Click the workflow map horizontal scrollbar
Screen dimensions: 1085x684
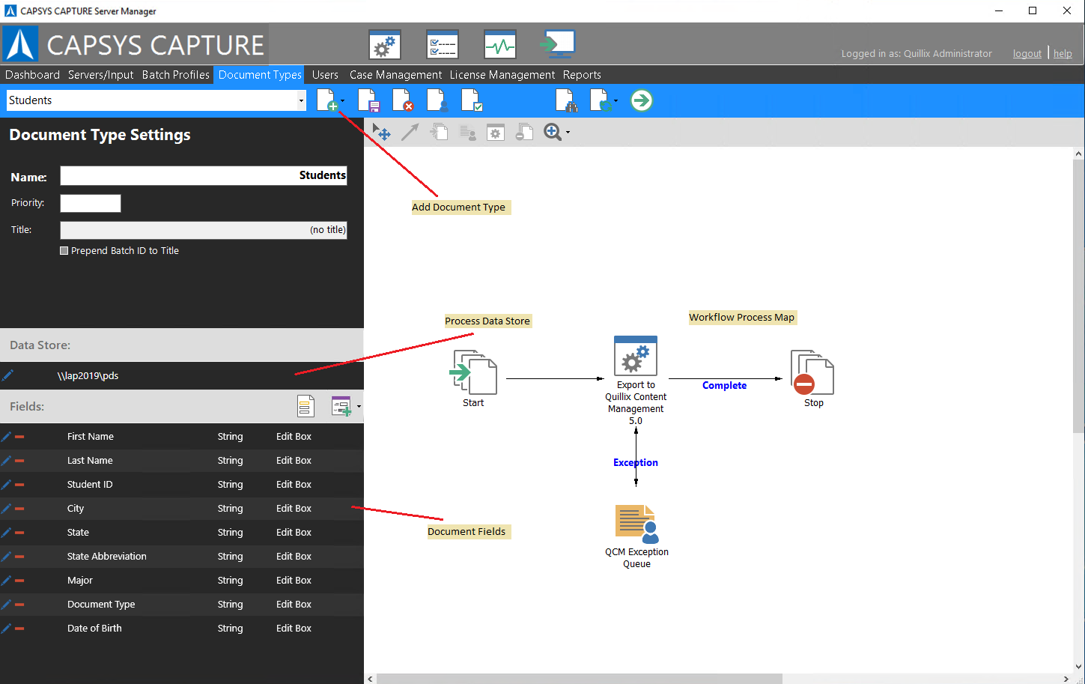[x=579, y=679]
